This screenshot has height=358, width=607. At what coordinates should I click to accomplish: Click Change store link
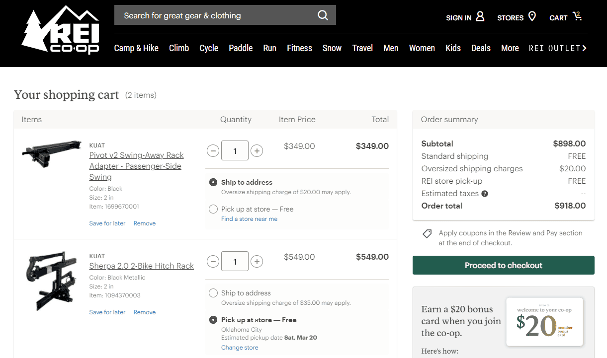[240, 348]
